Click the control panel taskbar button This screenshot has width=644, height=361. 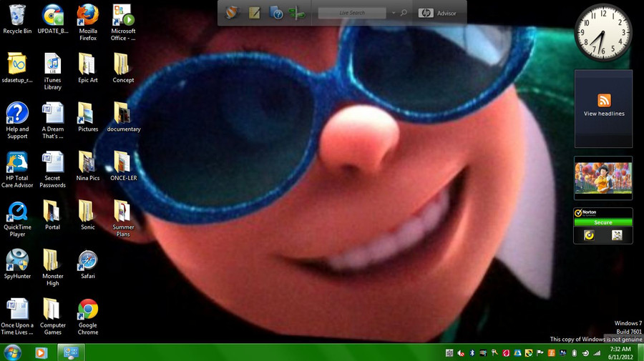[71, 353]
